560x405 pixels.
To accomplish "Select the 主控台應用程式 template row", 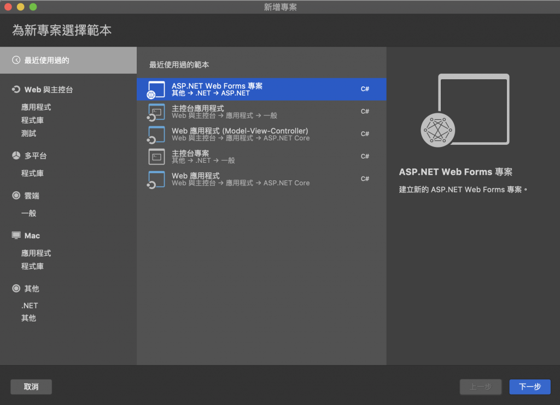I will pyautogui.click(x=261, y=111).
